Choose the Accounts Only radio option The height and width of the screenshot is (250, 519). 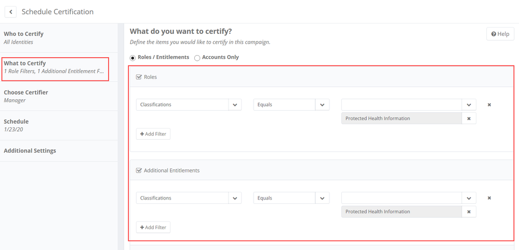click(197, 58)
